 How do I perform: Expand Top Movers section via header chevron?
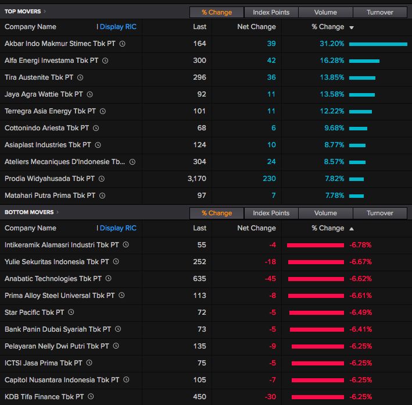(x=45, y=11)
